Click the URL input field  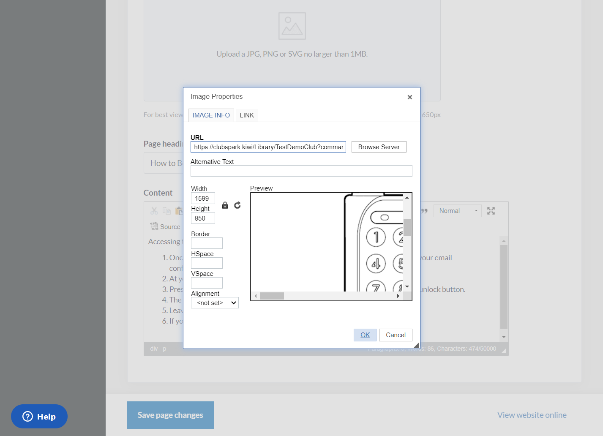(268, 147)
